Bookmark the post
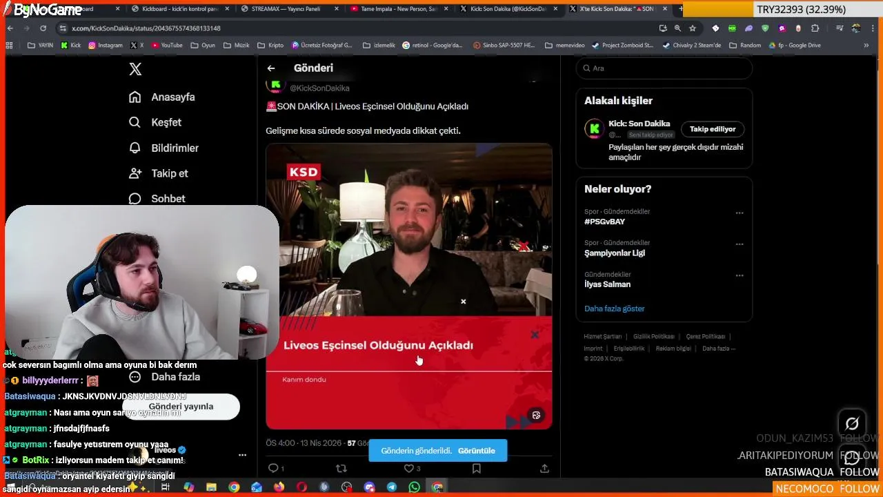This screenshot has height=497, width=883. click(476, 468)
